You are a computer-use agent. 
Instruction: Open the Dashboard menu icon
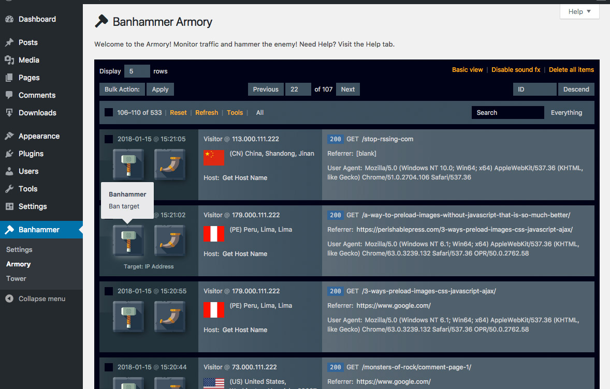pos(9,19)
